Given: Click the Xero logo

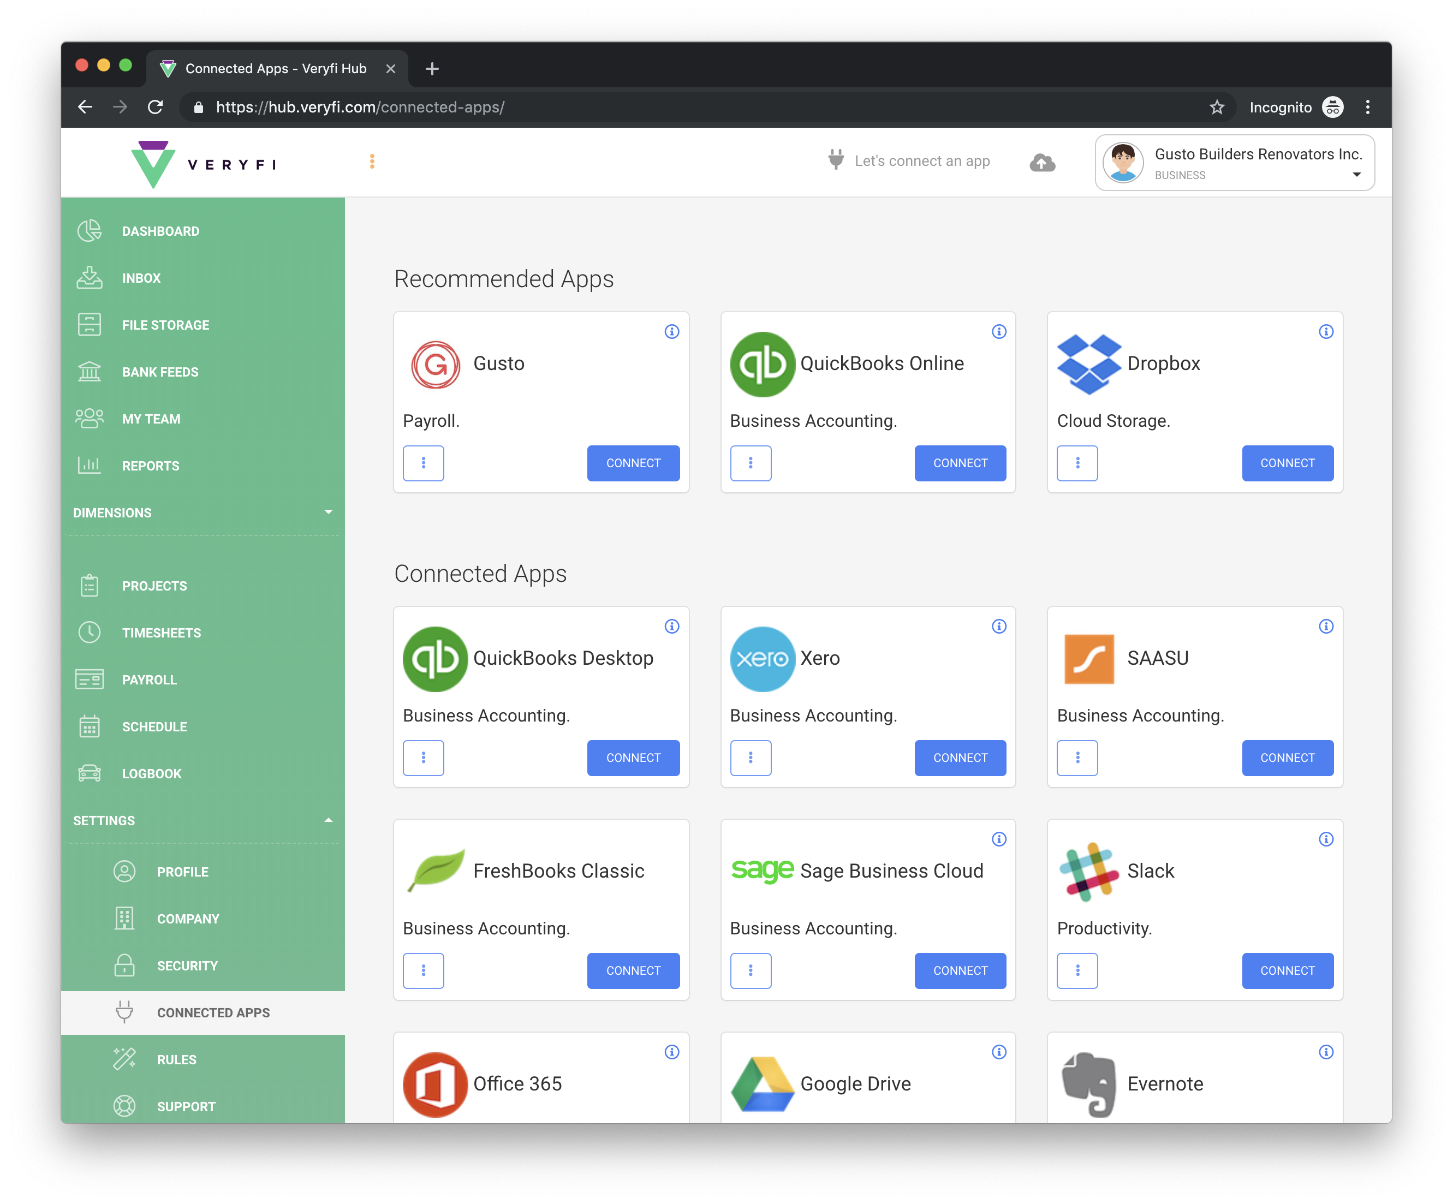Looking at the screenshot, I should (x=763, y=659).
